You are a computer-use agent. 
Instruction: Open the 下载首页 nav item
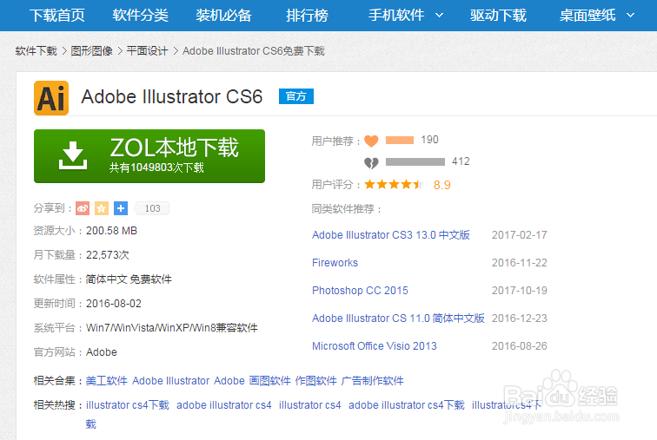pyautogui.click(x=57, y=16)
